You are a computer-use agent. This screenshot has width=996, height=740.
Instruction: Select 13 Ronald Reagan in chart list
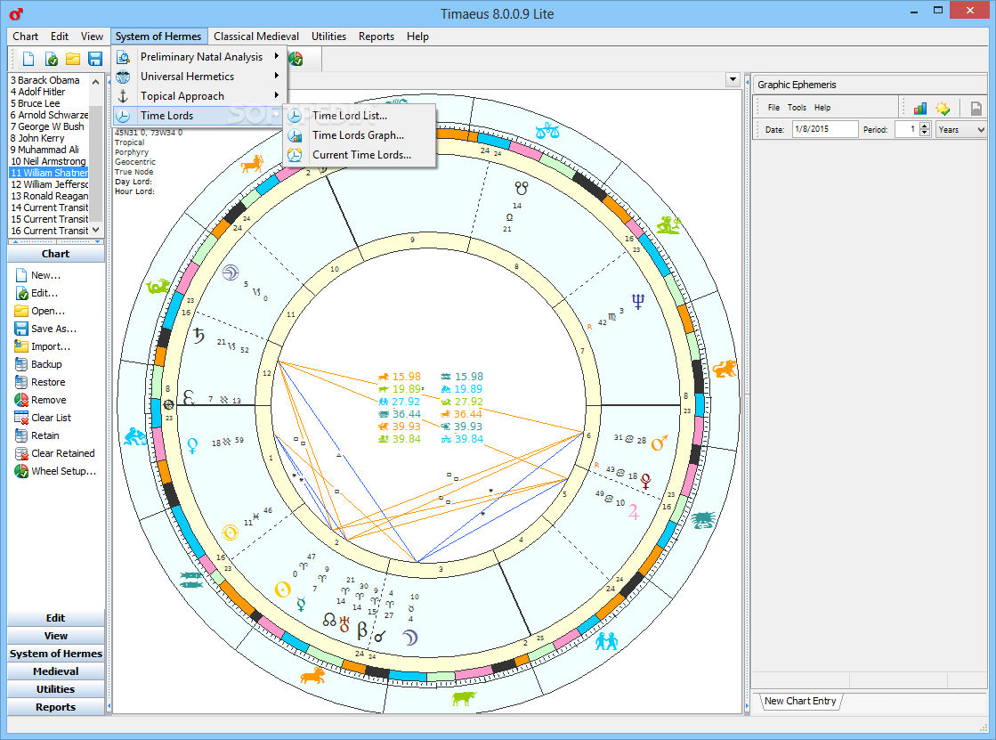(49, 196)
